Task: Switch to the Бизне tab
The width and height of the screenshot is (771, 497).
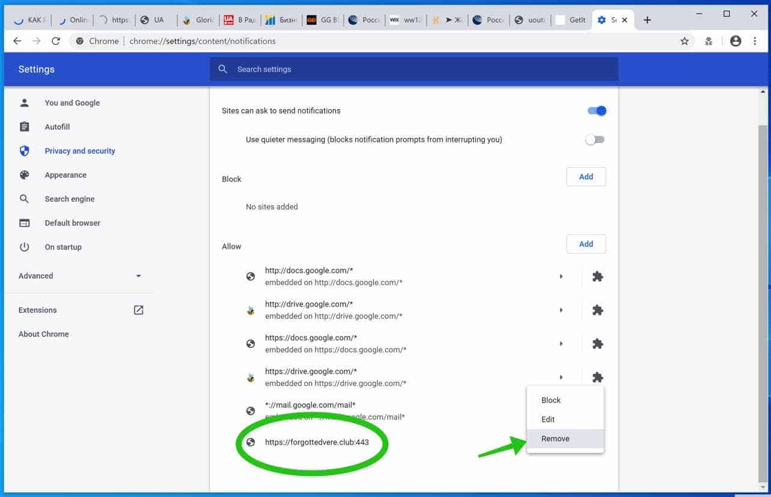Action: tap(281, 20)
